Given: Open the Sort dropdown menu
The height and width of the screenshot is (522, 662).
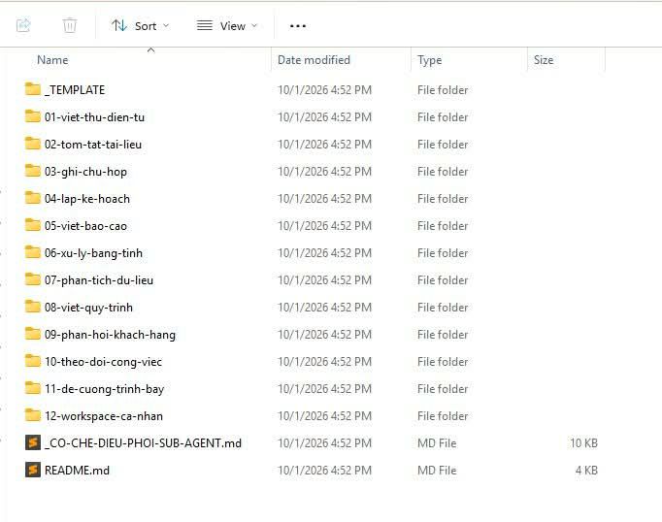Looking at the screenshot, I should point(140,26).
